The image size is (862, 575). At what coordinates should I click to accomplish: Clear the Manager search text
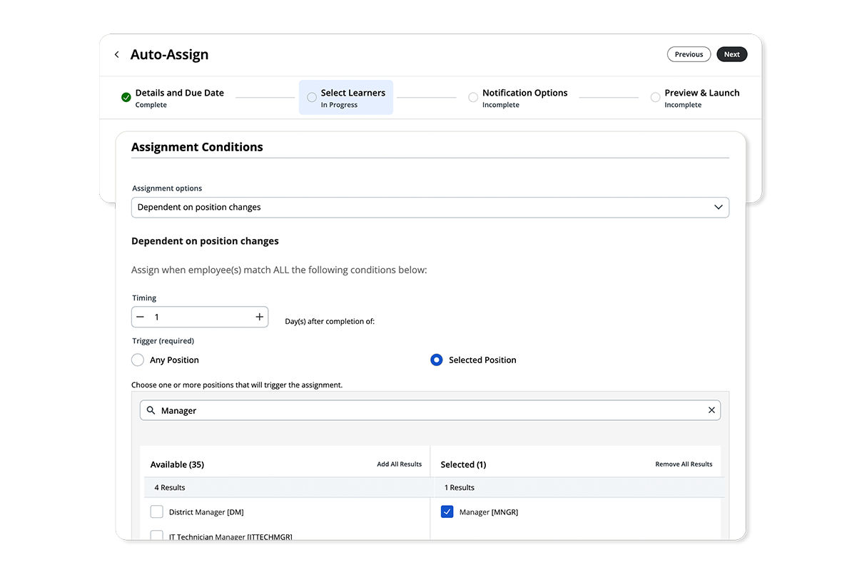coord(711,410)
